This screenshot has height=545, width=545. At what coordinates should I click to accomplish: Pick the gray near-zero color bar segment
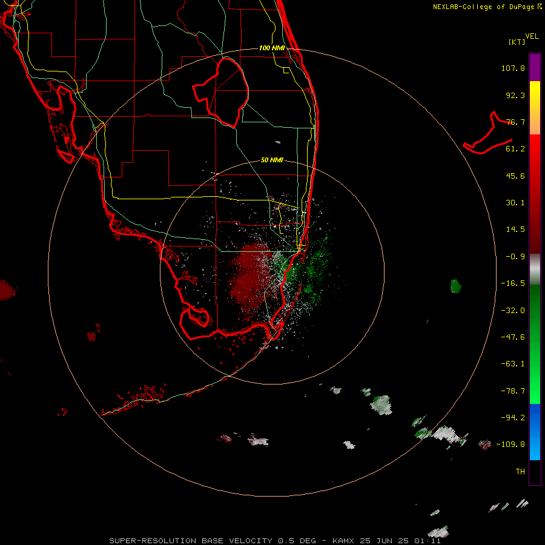point(535,269)
